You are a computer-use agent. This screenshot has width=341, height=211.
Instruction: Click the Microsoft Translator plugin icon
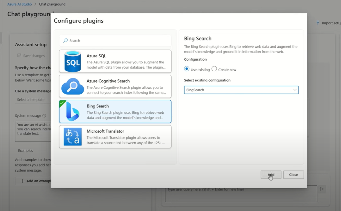(x=72, y=136)
